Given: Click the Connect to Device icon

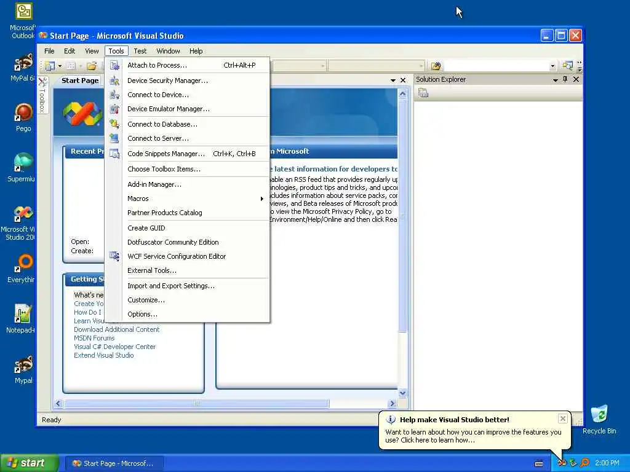Looking at the screenshot, I should point(114,95).
